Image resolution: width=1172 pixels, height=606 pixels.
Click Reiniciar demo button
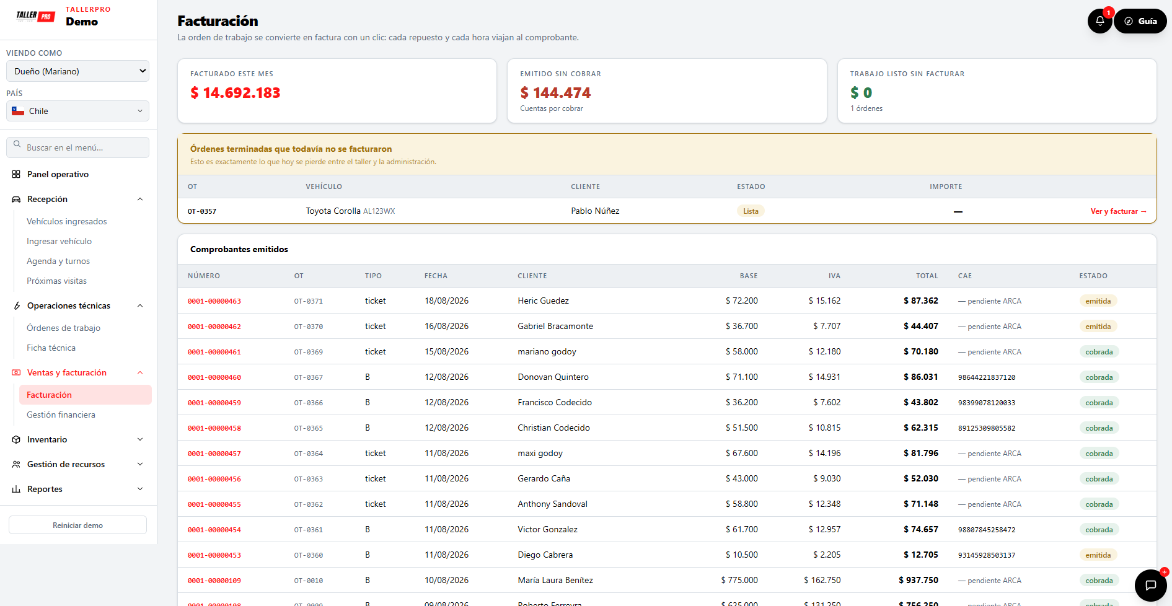(x=77, y=525)
